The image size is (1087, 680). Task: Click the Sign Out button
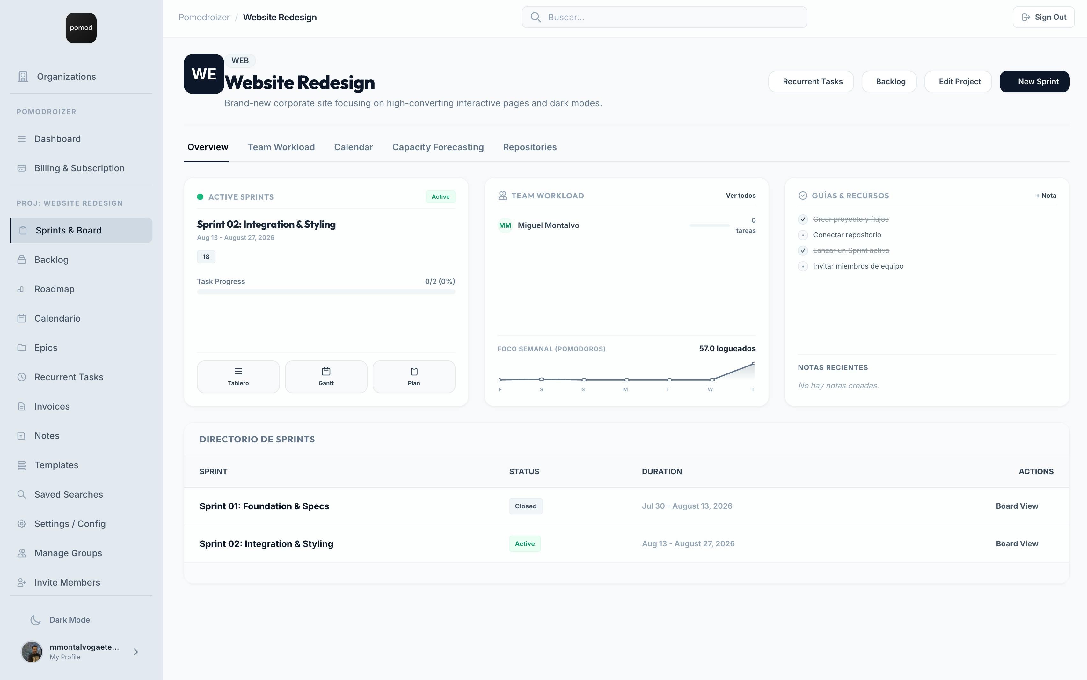[1043, 17]
